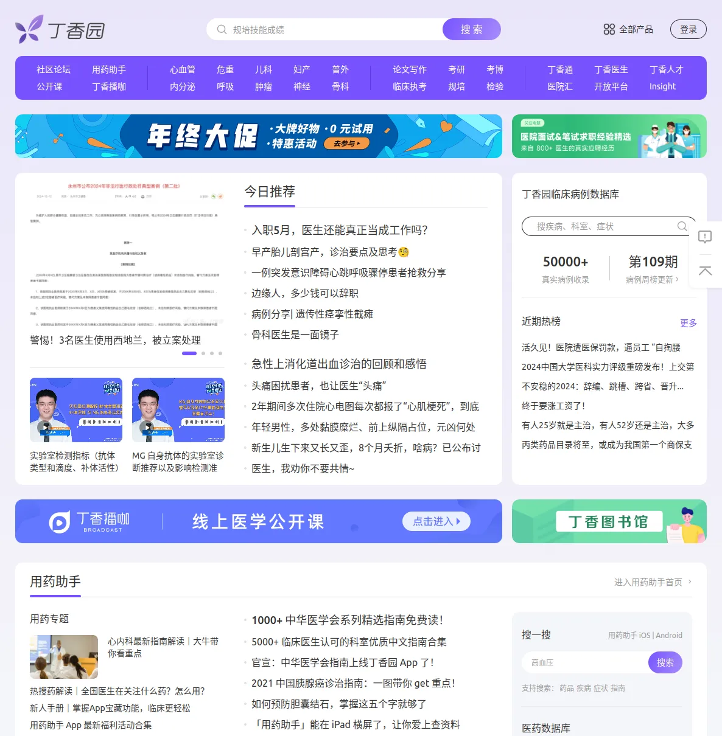Screen dimensions: 722x736
Task: Select the last carousel indicator dot
Action: (220, 353)
